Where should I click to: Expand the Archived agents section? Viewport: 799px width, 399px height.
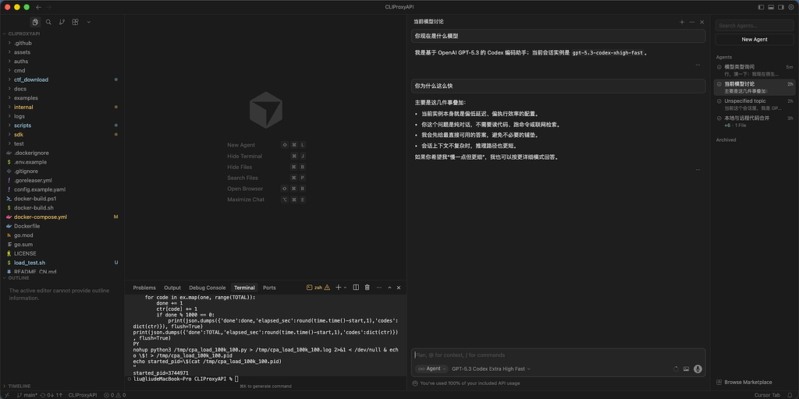[x=726, y=140]
